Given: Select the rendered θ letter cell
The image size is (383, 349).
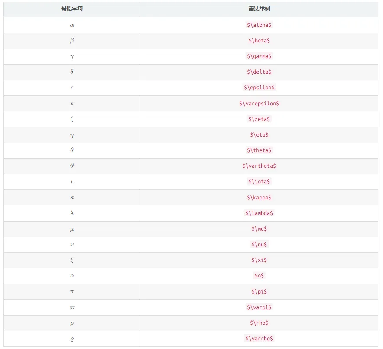Looking at the screenshot, I should coord(72,150).
